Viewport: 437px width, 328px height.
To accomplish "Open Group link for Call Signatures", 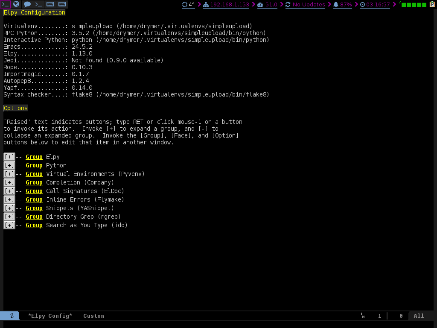I will click(34, 191).
